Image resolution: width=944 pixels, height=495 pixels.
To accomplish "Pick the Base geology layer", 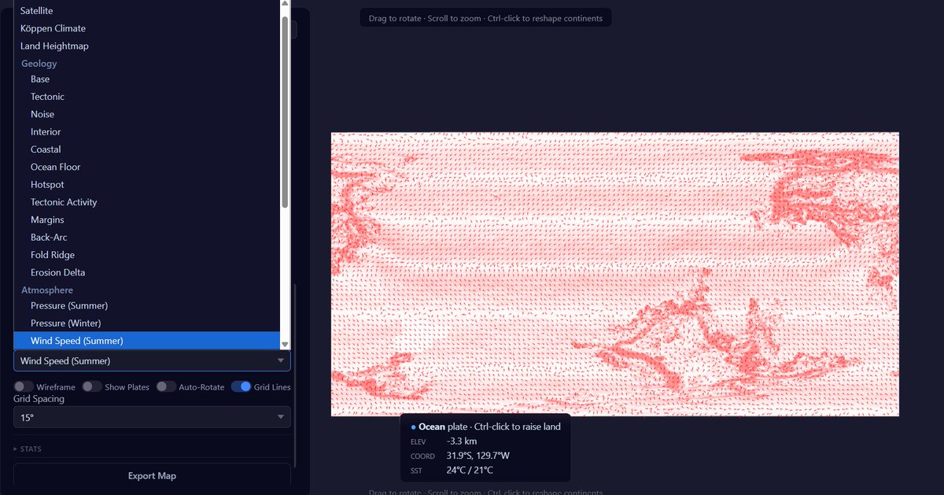I will coord(147,79).
